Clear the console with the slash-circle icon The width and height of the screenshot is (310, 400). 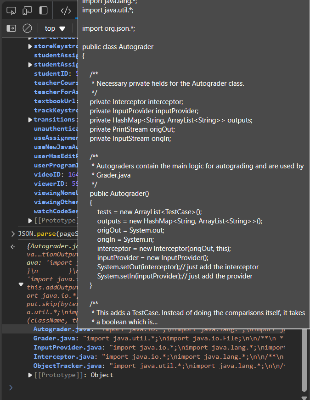pos(27,28)
